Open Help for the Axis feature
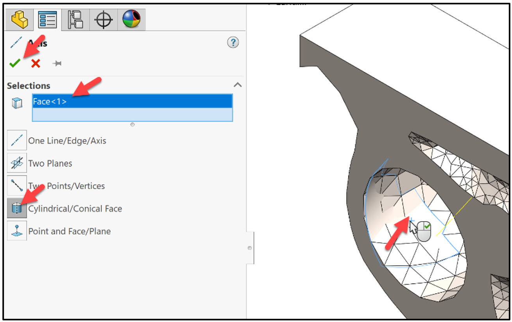Image resolution: width=512 pixels, height=322 pixels. 233,43
